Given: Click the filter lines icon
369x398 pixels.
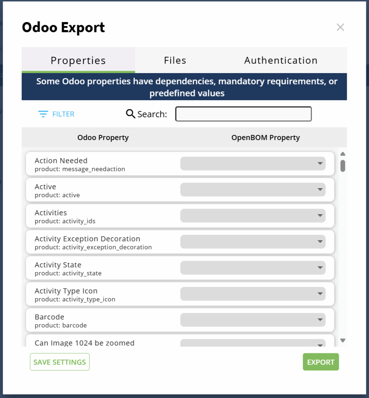Looking at the screenshot, I should 43,114.
